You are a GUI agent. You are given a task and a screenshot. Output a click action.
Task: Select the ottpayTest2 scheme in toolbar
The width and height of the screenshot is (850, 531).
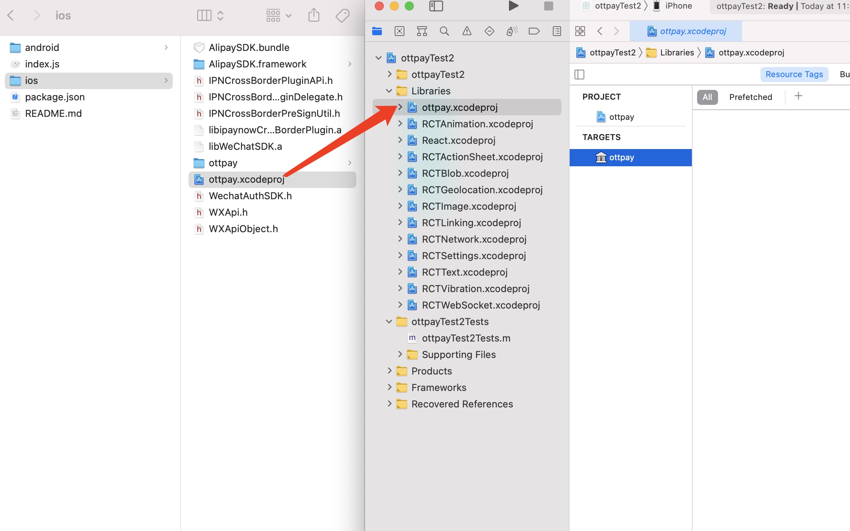click(x=612, y=6)
